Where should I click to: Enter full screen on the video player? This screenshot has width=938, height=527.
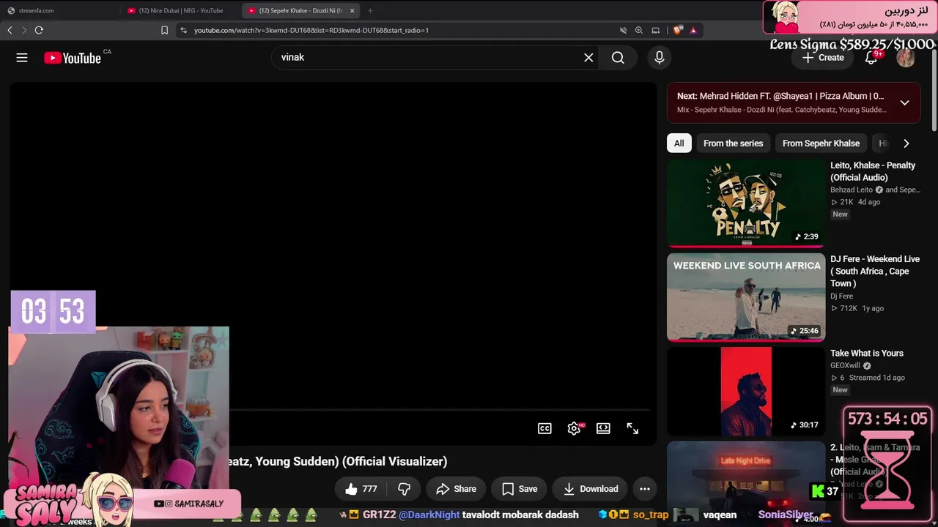(x=632, y=429)
